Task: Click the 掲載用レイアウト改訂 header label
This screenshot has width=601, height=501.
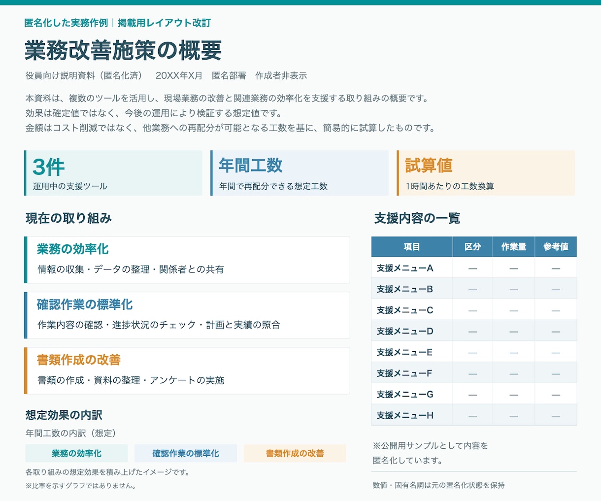Action: pos(164,23)
